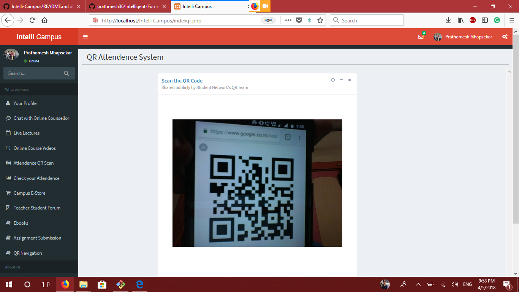Image resolution: width=519 pixels, height=292 pixels.
Task: Open Check your Attendence
Action: coord(39,178)
